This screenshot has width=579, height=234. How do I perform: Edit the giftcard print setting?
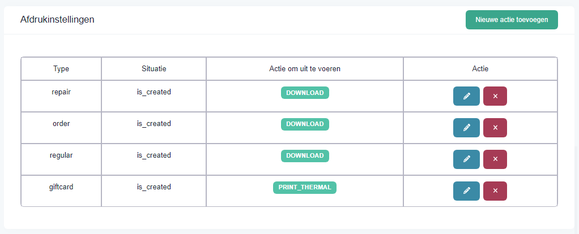[466, 191]
